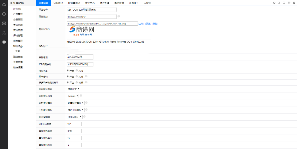Switch to the SEO优化 tab

58,3
